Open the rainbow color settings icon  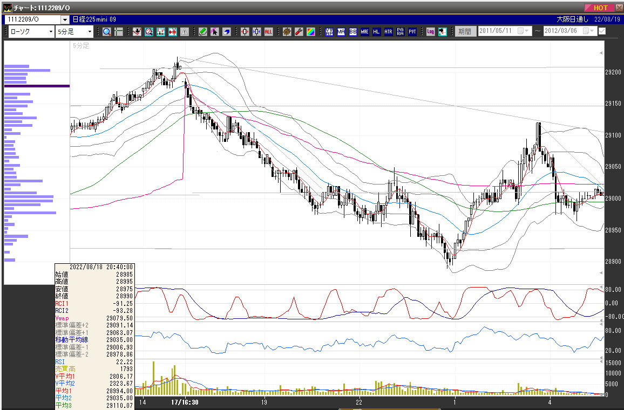(x=311, y=32)
